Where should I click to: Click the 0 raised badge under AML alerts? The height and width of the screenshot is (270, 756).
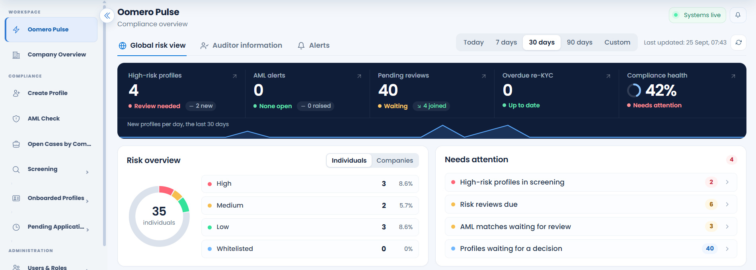pos(316,106)
